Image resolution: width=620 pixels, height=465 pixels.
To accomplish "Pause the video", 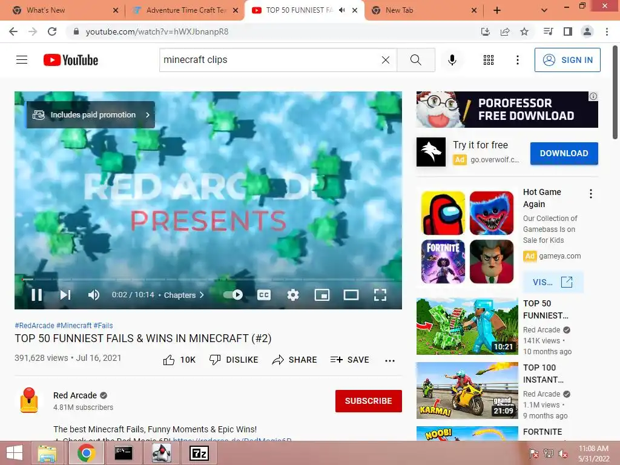I will [x=37, y=295].
